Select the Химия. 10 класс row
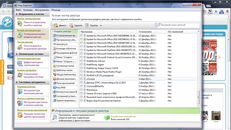The width and height of the screenshot is (231, 130). [x=138, y=94]
